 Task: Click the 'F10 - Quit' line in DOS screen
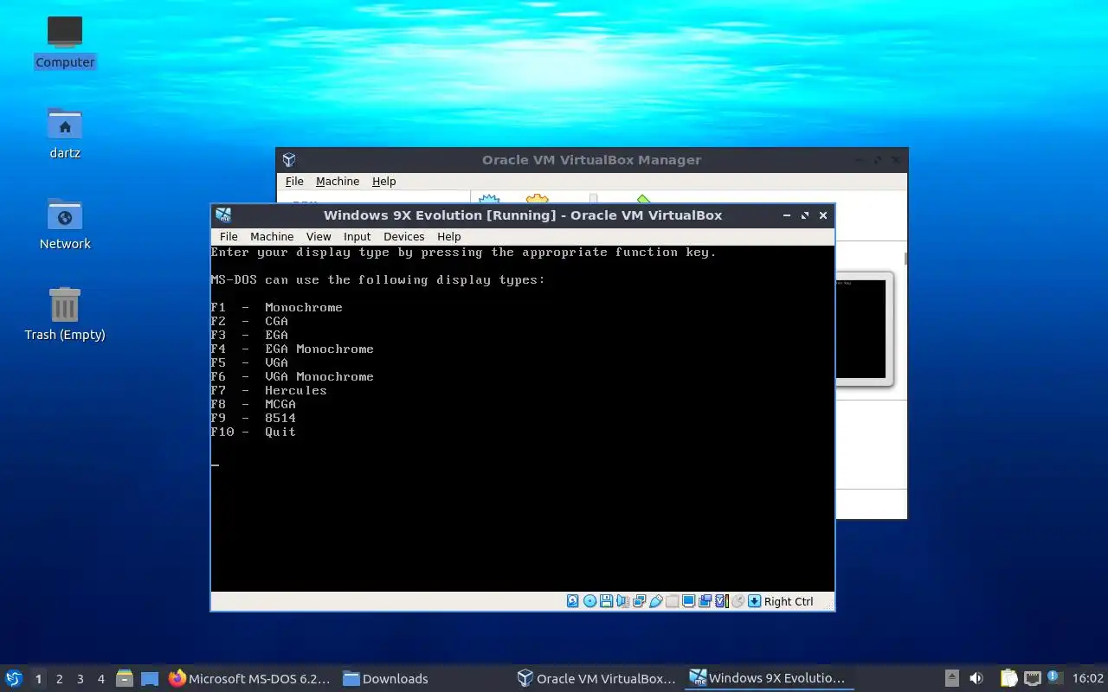pyautogui.click(x=254, y=432)
